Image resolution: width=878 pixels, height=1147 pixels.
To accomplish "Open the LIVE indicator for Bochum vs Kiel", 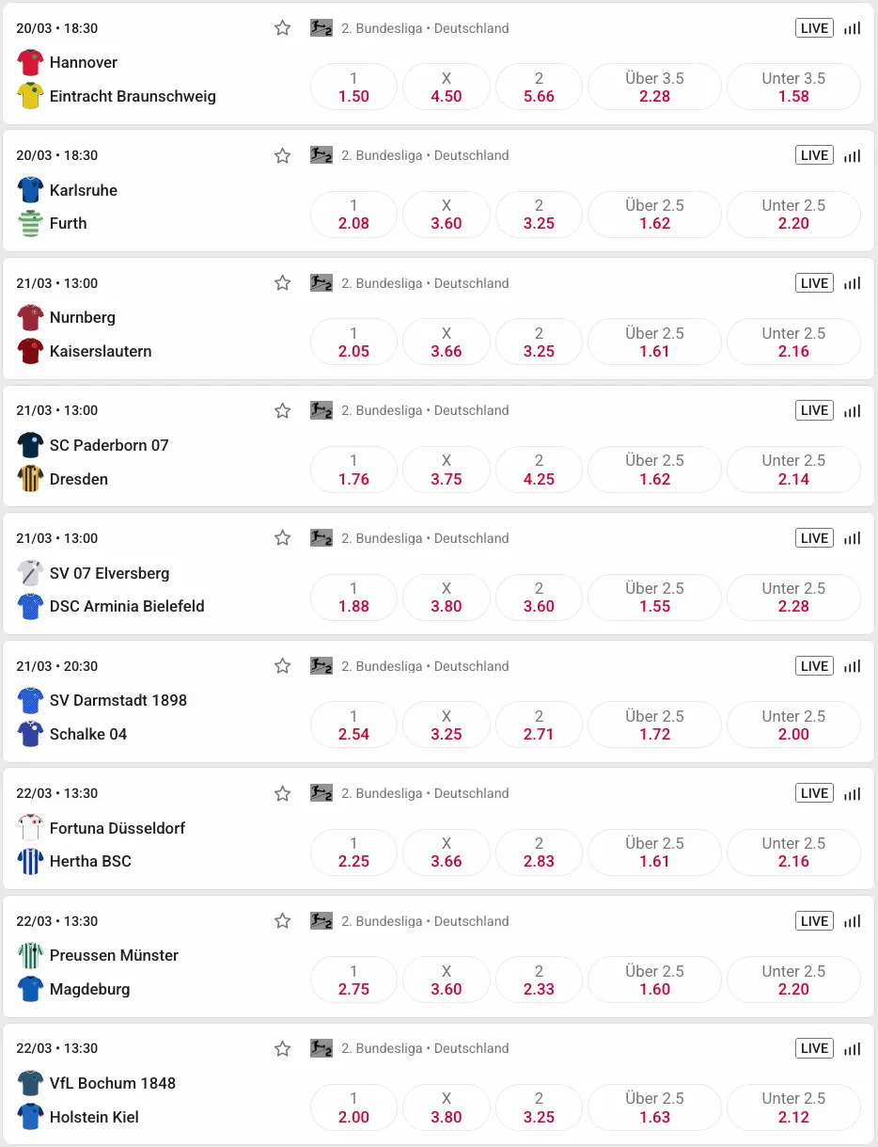I will (814, 1048).
